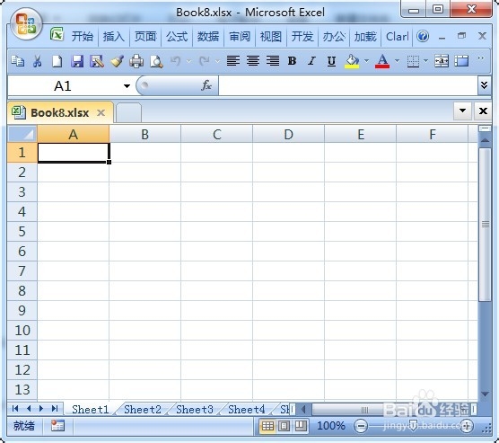Close the Book8.xlsx document tab
The width and height of the screenshot is (499, 443).
pyautogui.click(x=101, y=112)
